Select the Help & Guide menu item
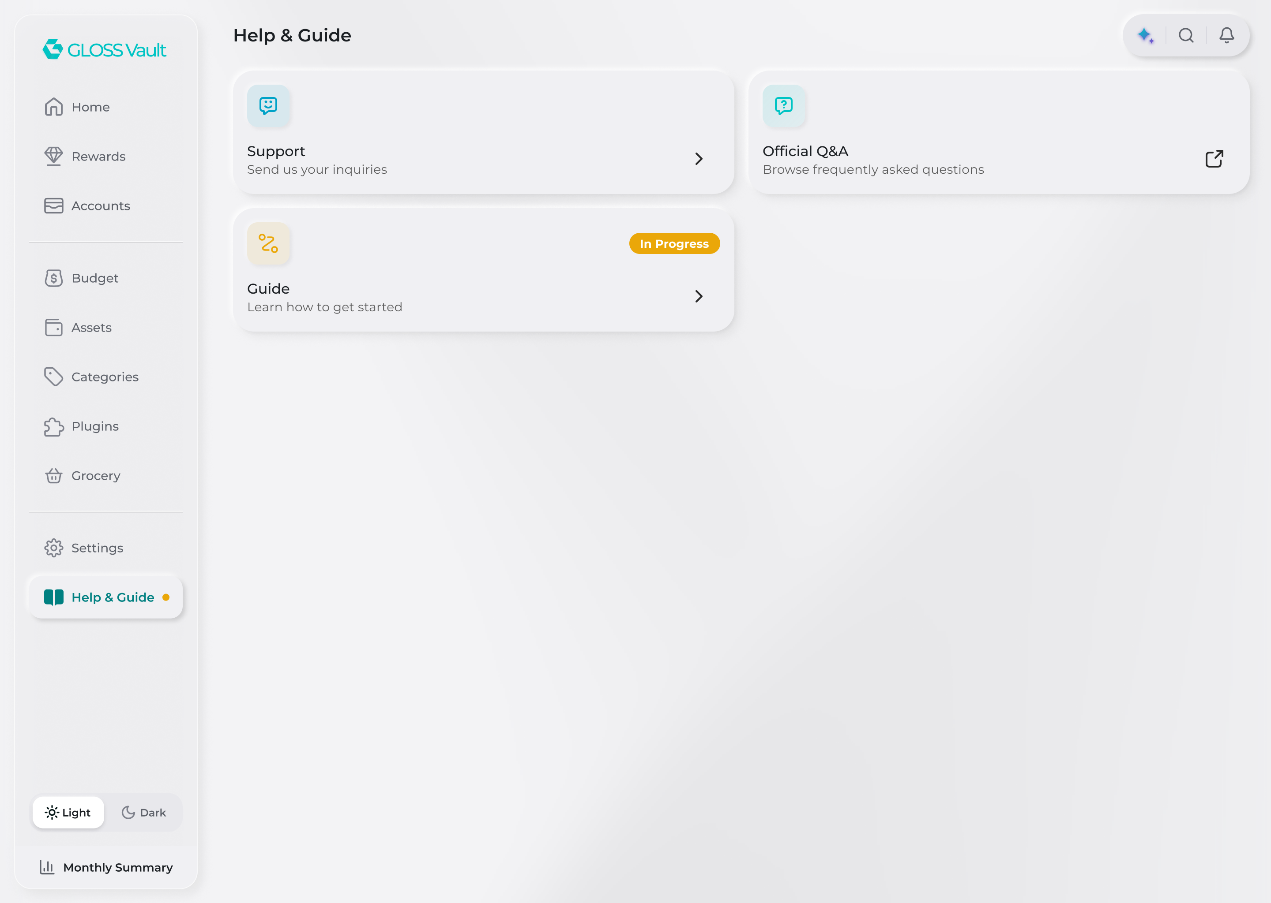 [106, 597]
